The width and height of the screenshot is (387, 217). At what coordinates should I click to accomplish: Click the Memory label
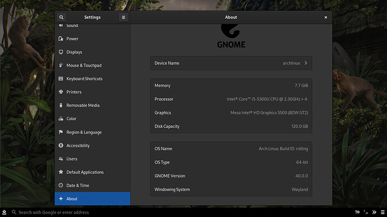(x=163, y=85)
